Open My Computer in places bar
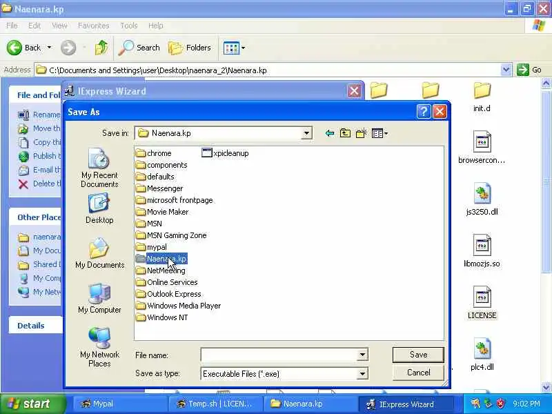This screenshot has height=414, width=552. (x=99, y=298)
